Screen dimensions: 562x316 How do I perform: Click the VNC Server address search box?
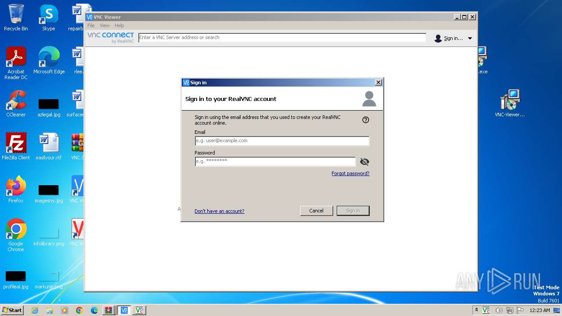[x=282, y=38]
